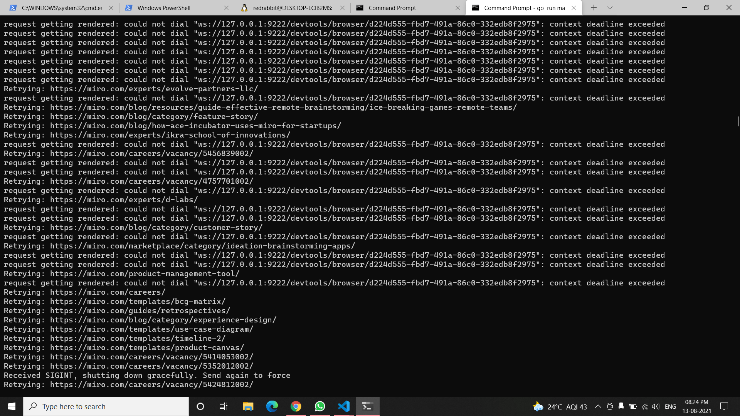Viewport: 740px width, 416px height.
Task: Open a new terminal tab with plus button
Action: coord(594,8)
